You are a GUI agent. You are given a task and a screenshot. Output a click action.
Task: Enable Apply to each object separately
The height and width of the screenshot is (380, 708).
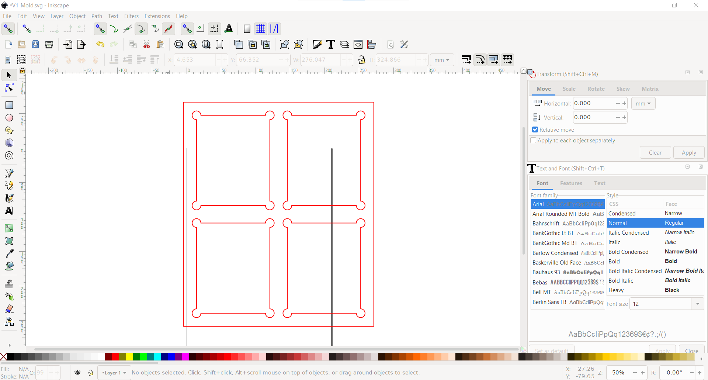533,141
